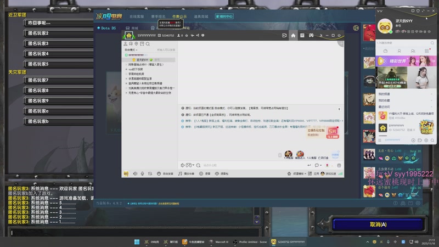Open 在线客服 in 09电竞 window
439x247 pixels.
point(137,16)
